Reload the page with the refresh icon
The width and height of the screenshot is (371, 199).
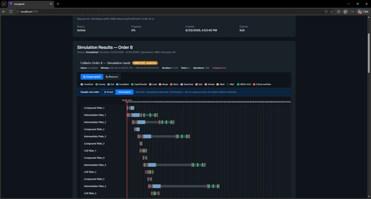pyautogui.click(x=11, y=12)
